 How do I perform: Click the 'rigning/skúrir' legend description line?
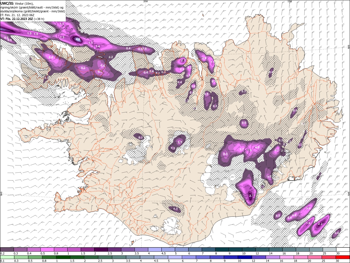point(32,7)
